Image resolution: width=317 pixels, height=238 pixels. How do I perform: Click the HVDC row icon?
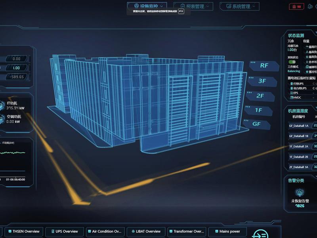[292, 98]
